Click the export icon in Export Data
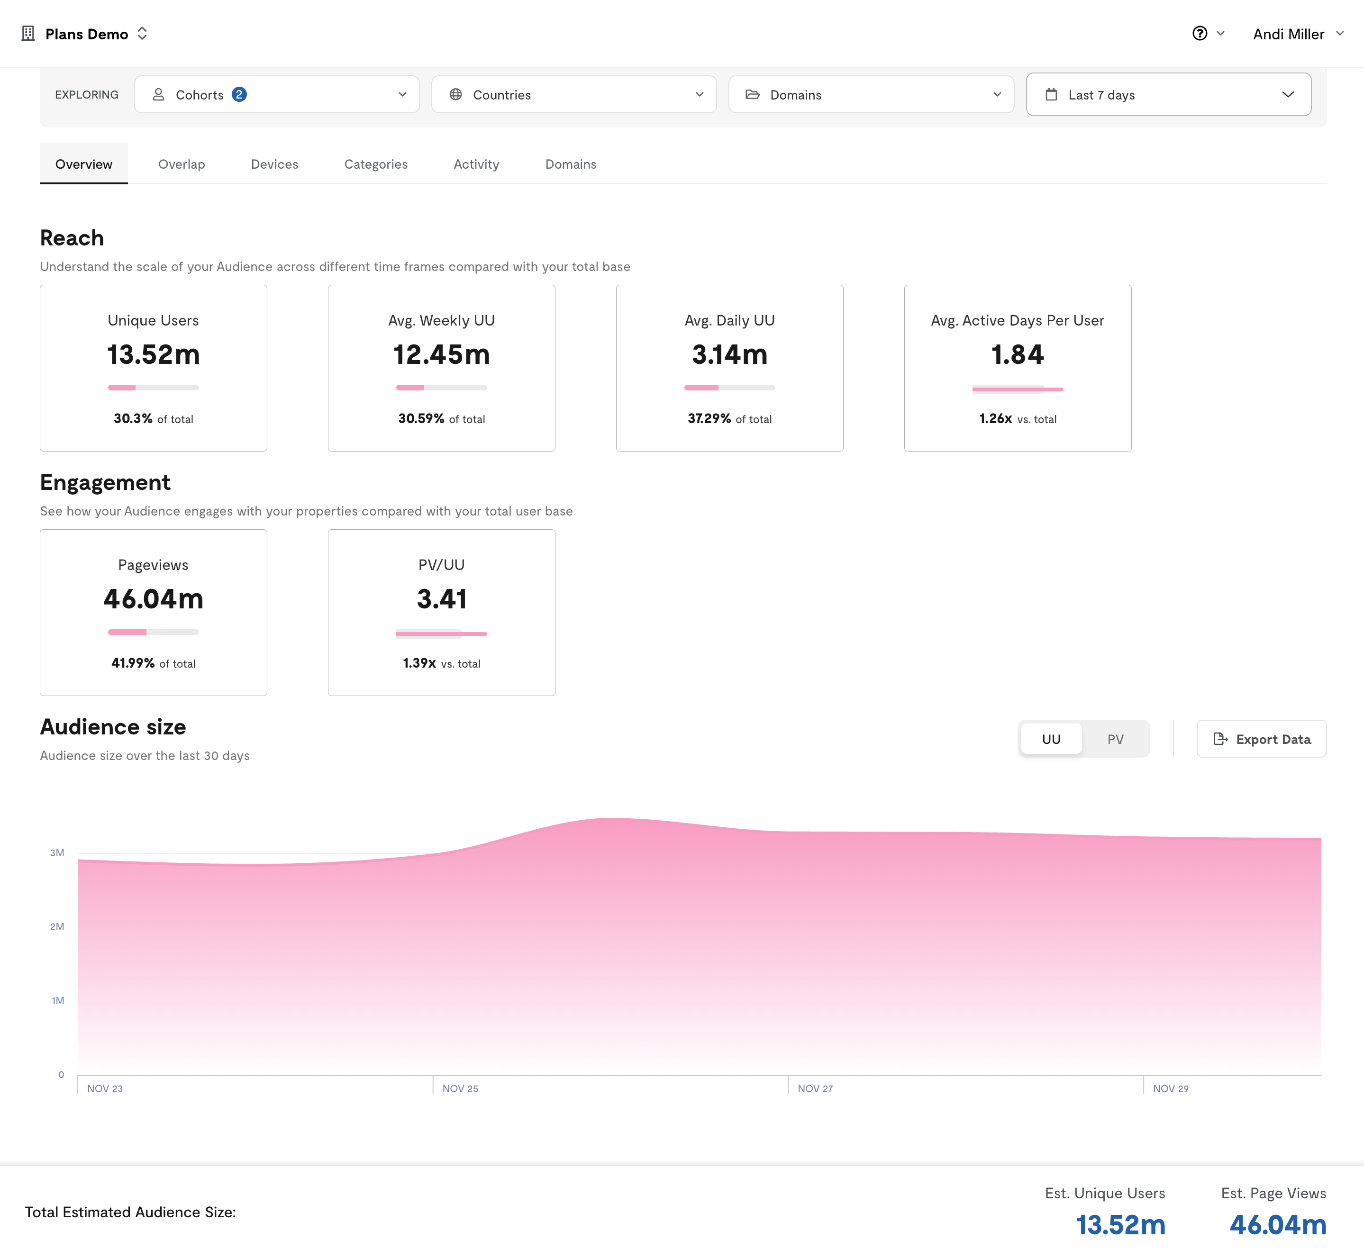The image size is (1364, 1249). click(x=1220, y=739)
